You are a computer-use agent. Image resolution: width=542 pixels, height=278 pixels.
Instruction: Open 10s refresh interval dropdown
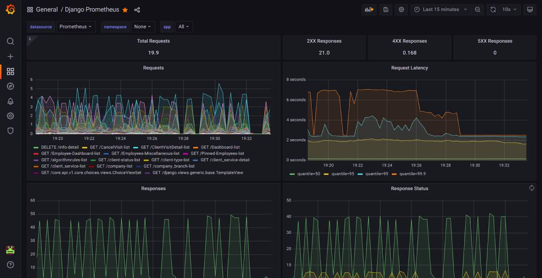point(509,10)
